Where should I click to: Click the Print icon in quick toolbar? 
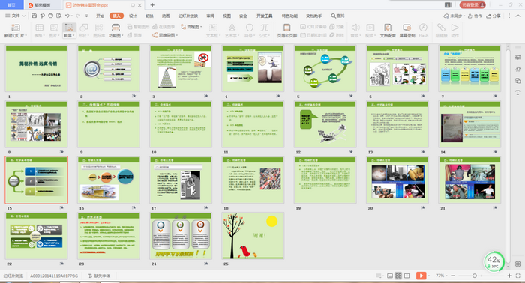pyautogui.click(x=50, y=16)
